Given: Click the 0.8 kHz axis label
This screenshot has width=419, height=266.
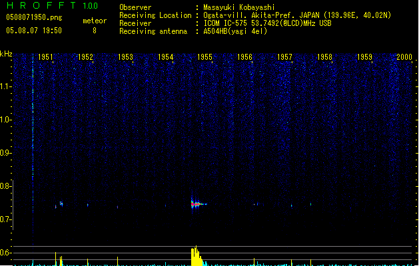Looking at the screenshot, I should click(x=5, y=186).
